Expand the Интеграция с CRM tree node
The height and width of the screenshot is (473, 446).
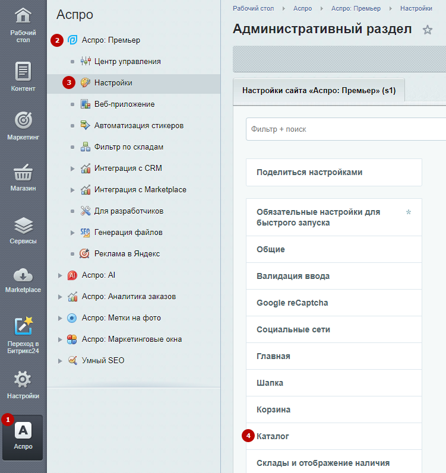pyautogui.click(x=72, y=169)
